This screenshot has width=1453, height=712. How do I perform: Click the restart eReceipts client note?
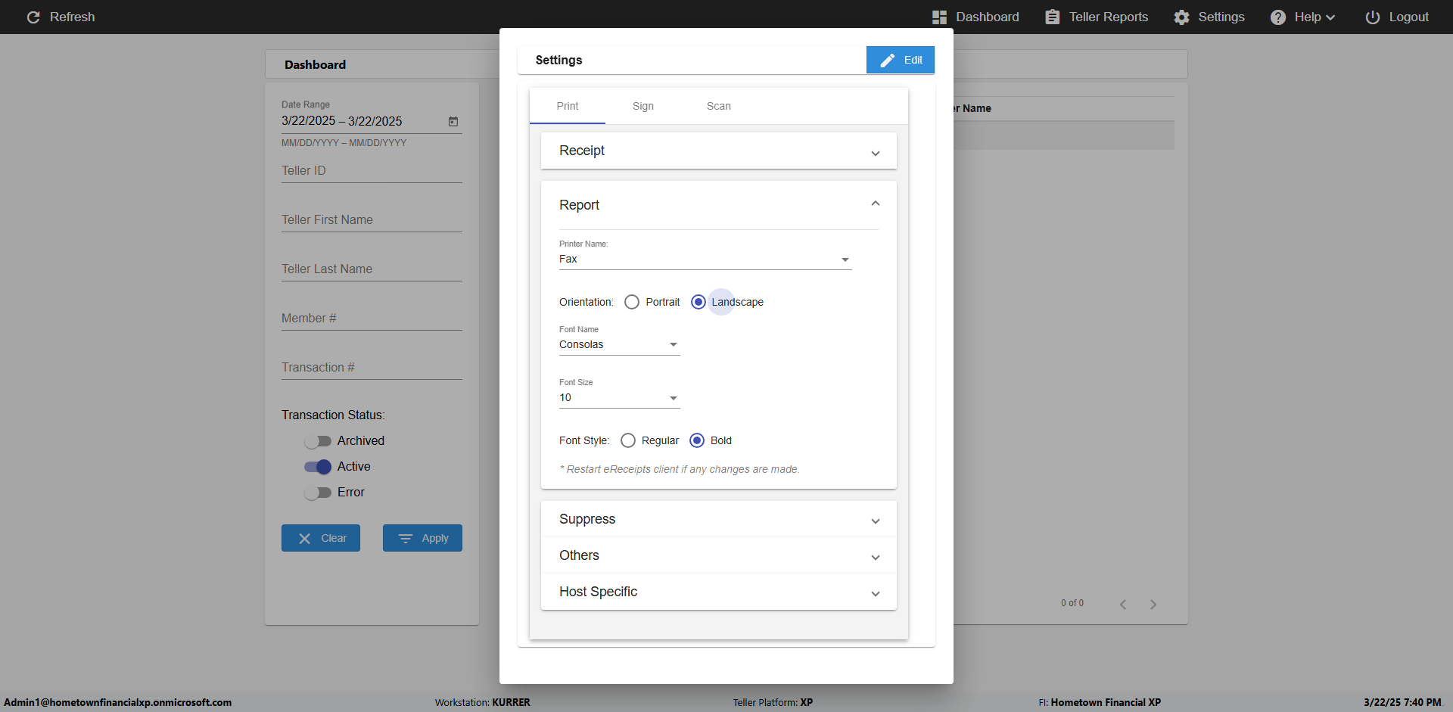(680, 469)
